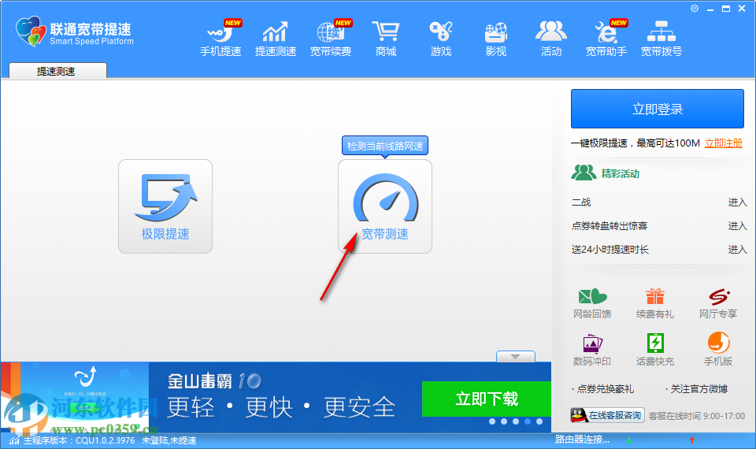This screenshot has width=756, height=449.
Task: Start 宽带测速 speedometer test tile
Action: [x=385, y=206]
